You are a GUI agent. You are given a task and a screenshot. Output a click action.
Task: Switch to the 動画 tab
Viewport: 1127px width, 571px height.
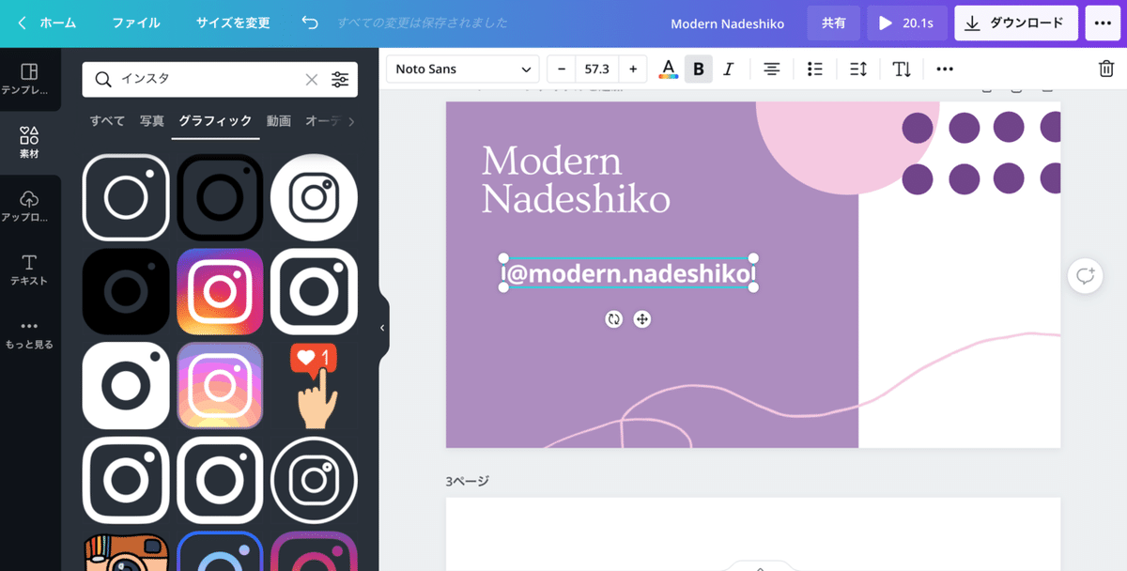279,121
